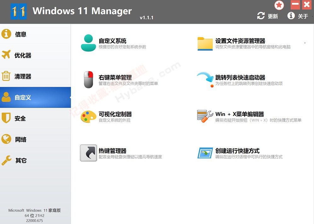Click description '为任务栏上的跳转列表创建快速启动项'

pos(249,83)
